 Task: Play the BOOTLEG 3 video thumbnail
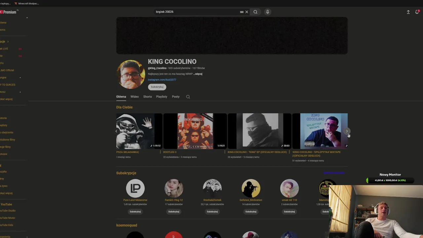(195, 131)
